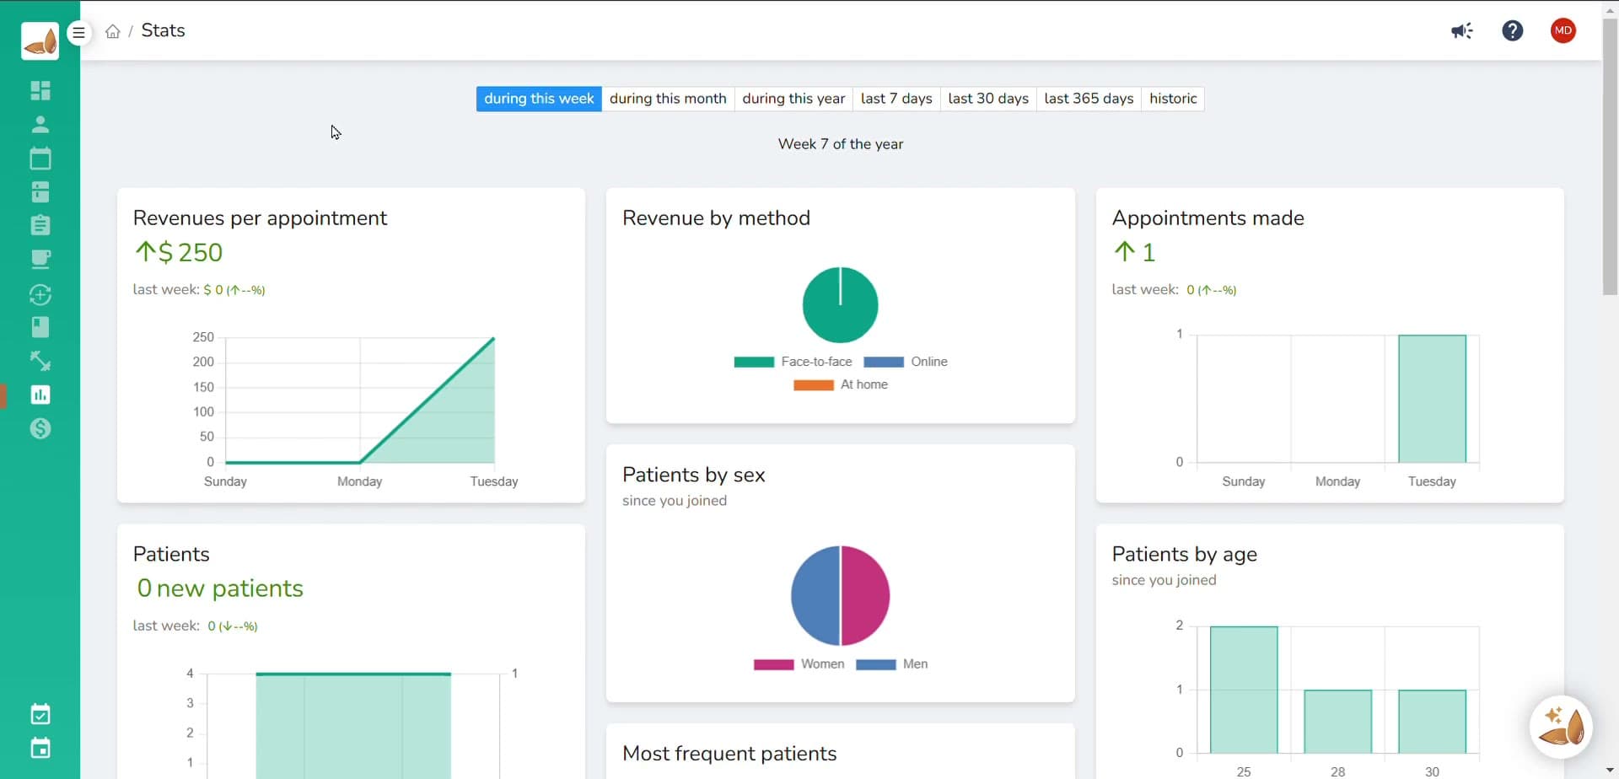Toggle the sidebar hamburger menu
The width and height of the screenshot is (1619, 779).
click(78, 33)
